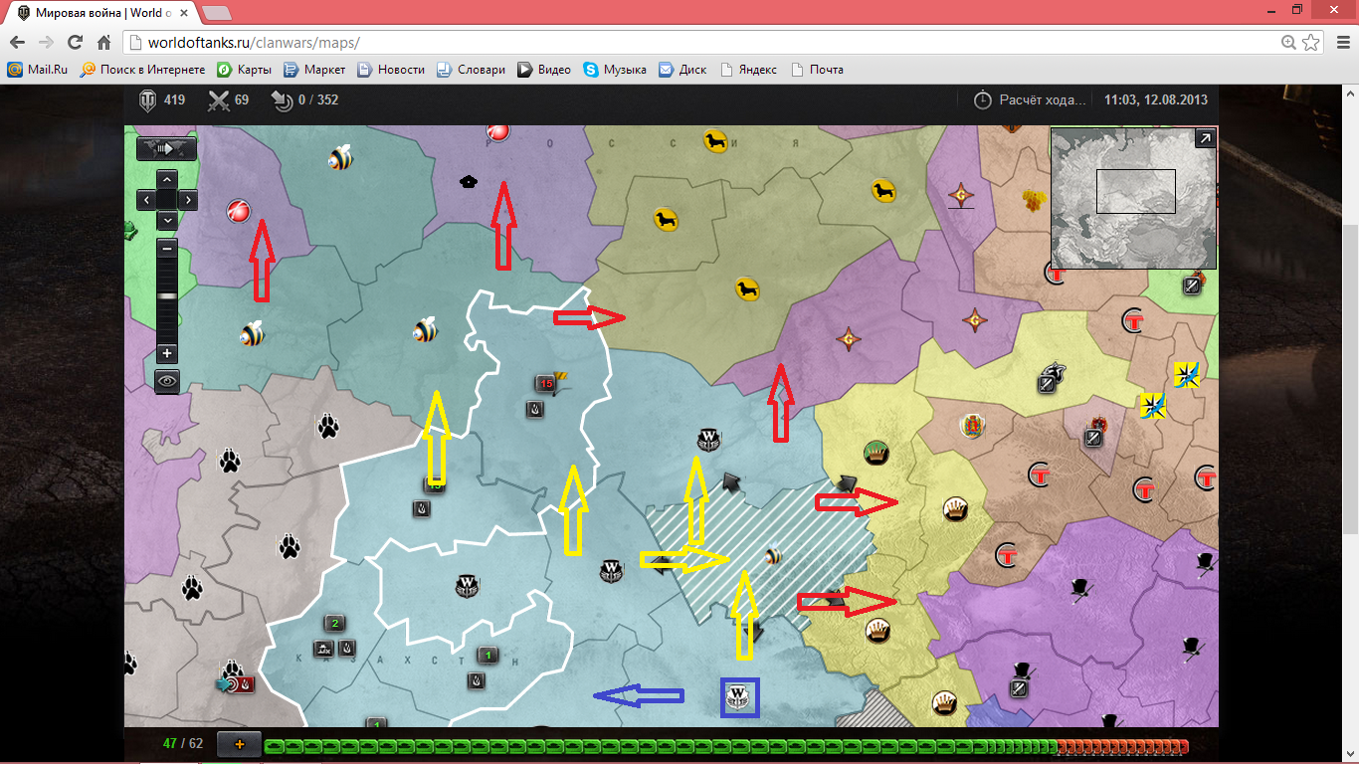Click the red tank chips at bar end
This screenshot has width=1359, height=764.
pyautogui.click(x=1123, y=746)
